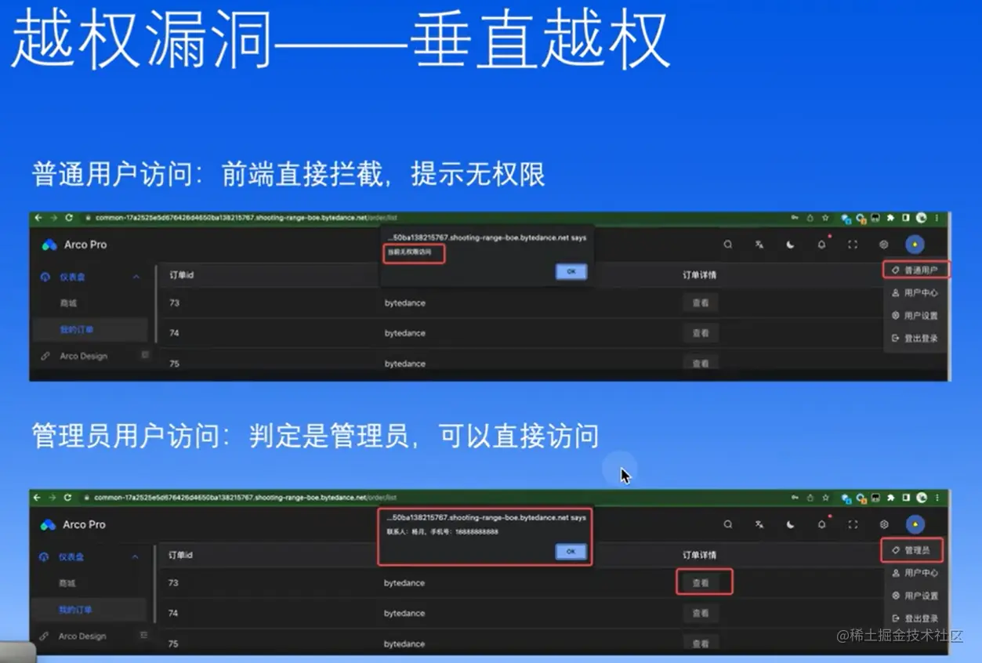The height and width of the screenshot is (663, 982).
Task: Click the key password icon in 普通用户 browser
Action: [795, 218]
